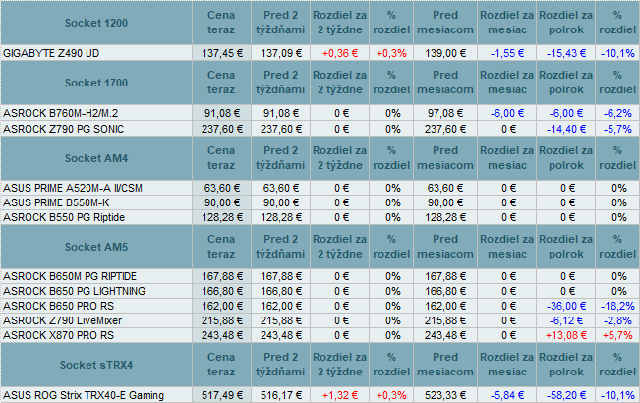Click the Socket sTRX4 section header

click(96, 365)
